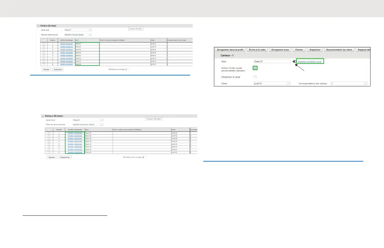The image size is (384, 248).
Task: Tick the header select-all checkbox in upper table
Action: (x=44, y=40)
